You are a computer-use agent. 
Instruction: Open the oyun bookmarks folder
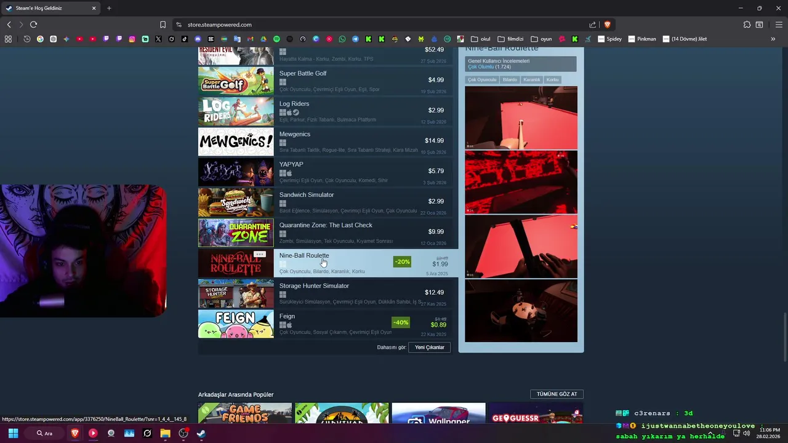(542, 39)
